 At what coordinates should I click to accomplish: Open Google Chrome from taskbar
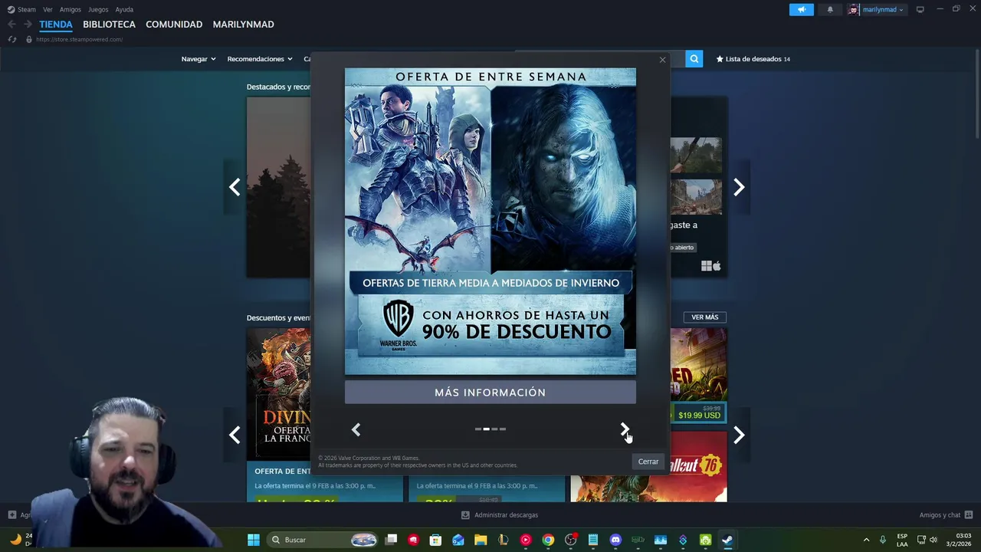click(548, 540)
